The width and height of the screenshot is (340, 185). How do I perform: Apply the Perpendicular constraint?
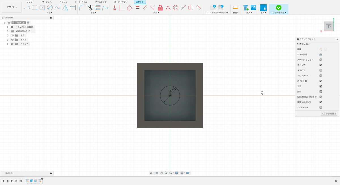pos(153,8)
